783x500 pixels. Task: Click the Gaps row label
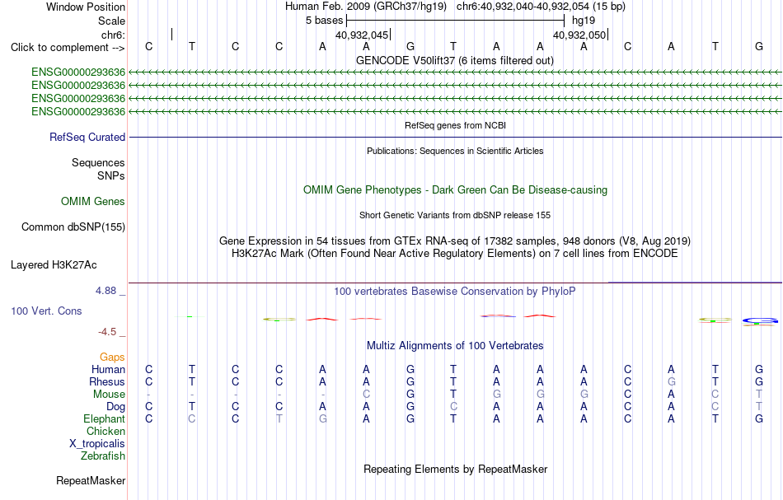click(x=112, y=357)
